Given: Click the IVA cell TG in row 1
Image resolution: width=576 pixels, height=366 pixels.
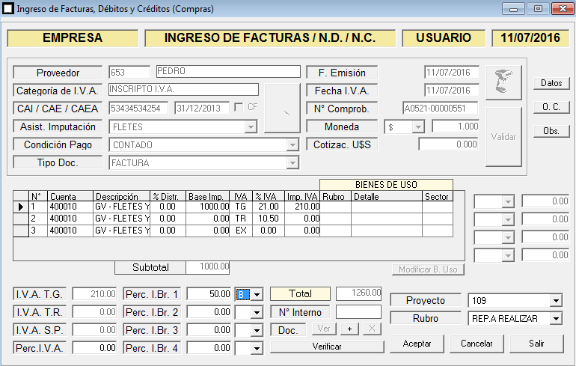Looking at the screenshot, I should [241, 207].
